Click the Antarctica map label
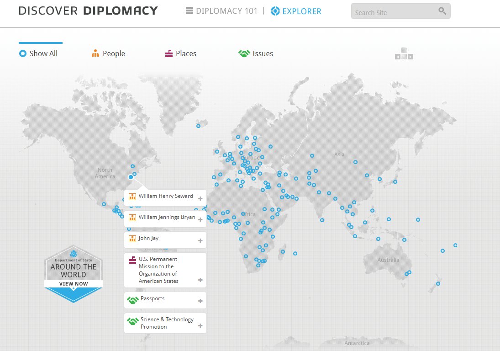This screenshot has width=500, height=351. coord(357,343)
